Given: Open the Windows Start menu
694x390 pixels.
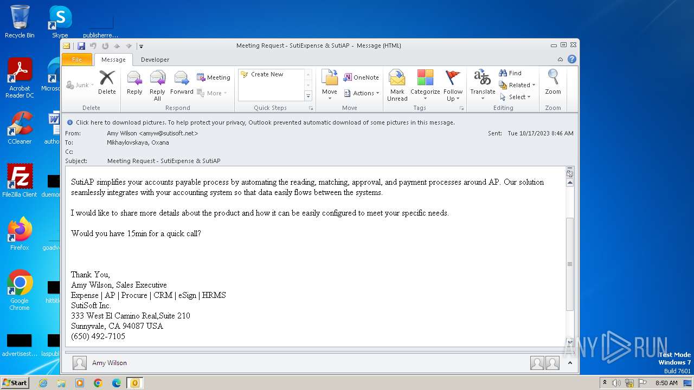Looking at the screenshot, I should click(x=15, y=383).
